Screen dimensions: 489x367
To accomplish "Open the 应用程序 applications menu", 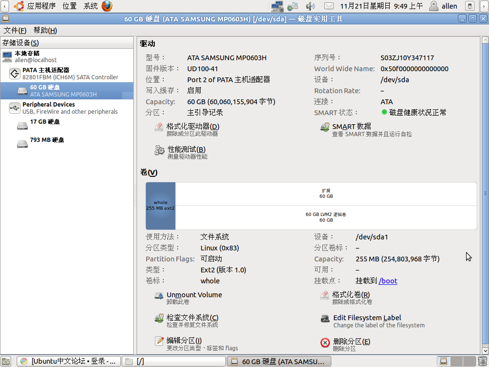I will (x=41, y=6).
